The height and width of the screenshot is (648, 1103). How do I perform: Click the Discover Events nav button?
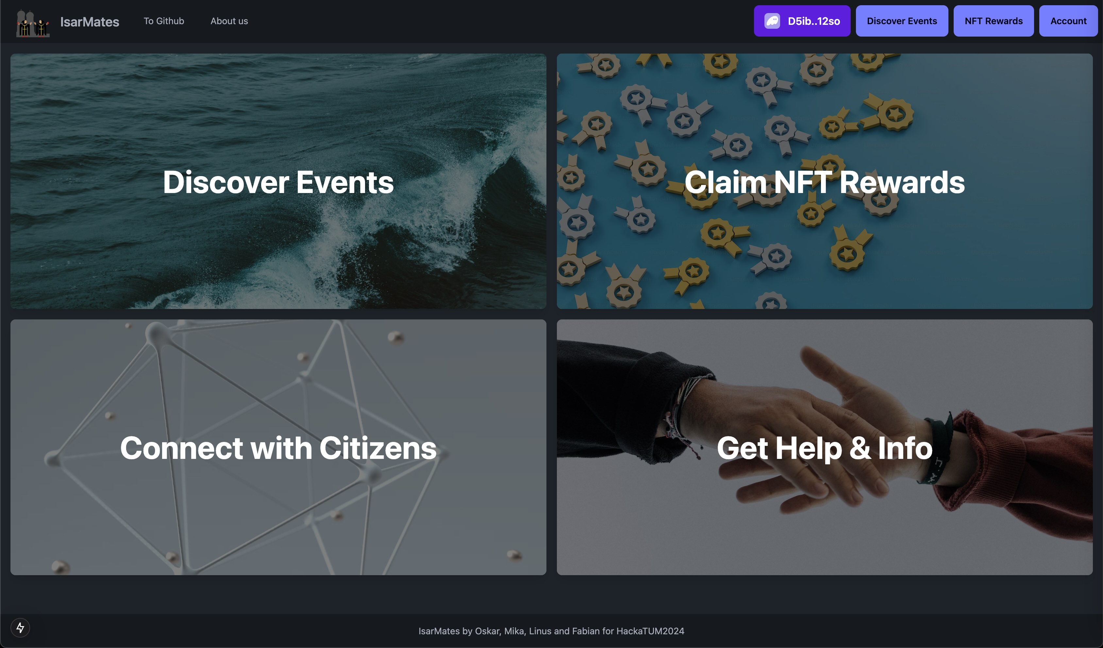902,21
